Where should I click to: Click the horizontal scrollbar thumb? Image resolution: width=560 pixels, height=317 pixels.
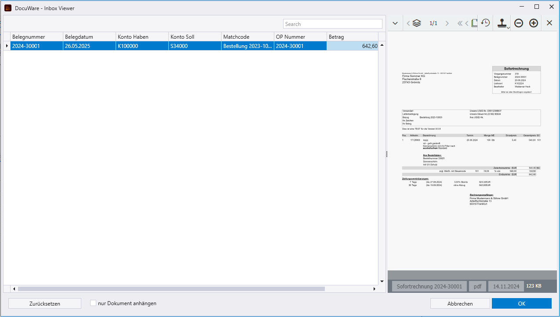171,289
